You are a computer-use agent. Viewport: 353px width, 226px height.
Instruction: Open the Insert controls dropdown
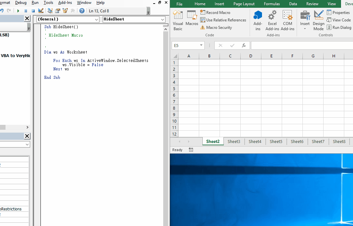[x=305, y=20]
